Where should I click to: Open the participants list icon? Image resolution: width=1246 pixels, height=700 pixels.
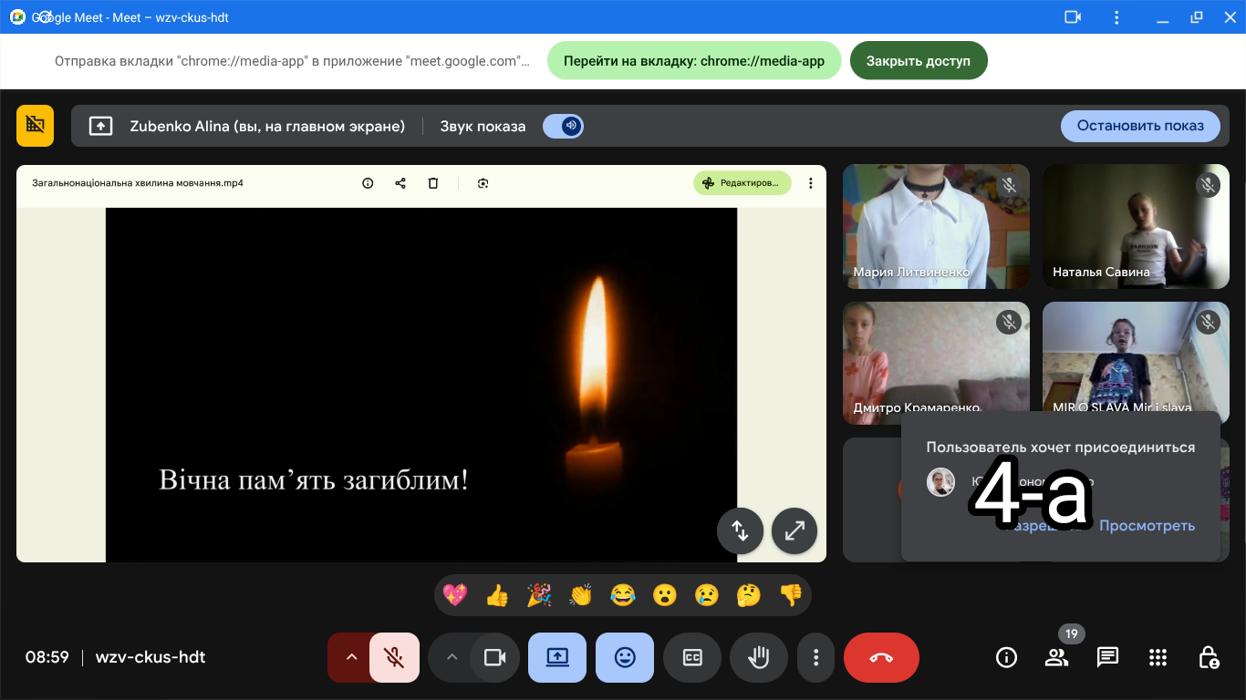[x=1056, y=657]
